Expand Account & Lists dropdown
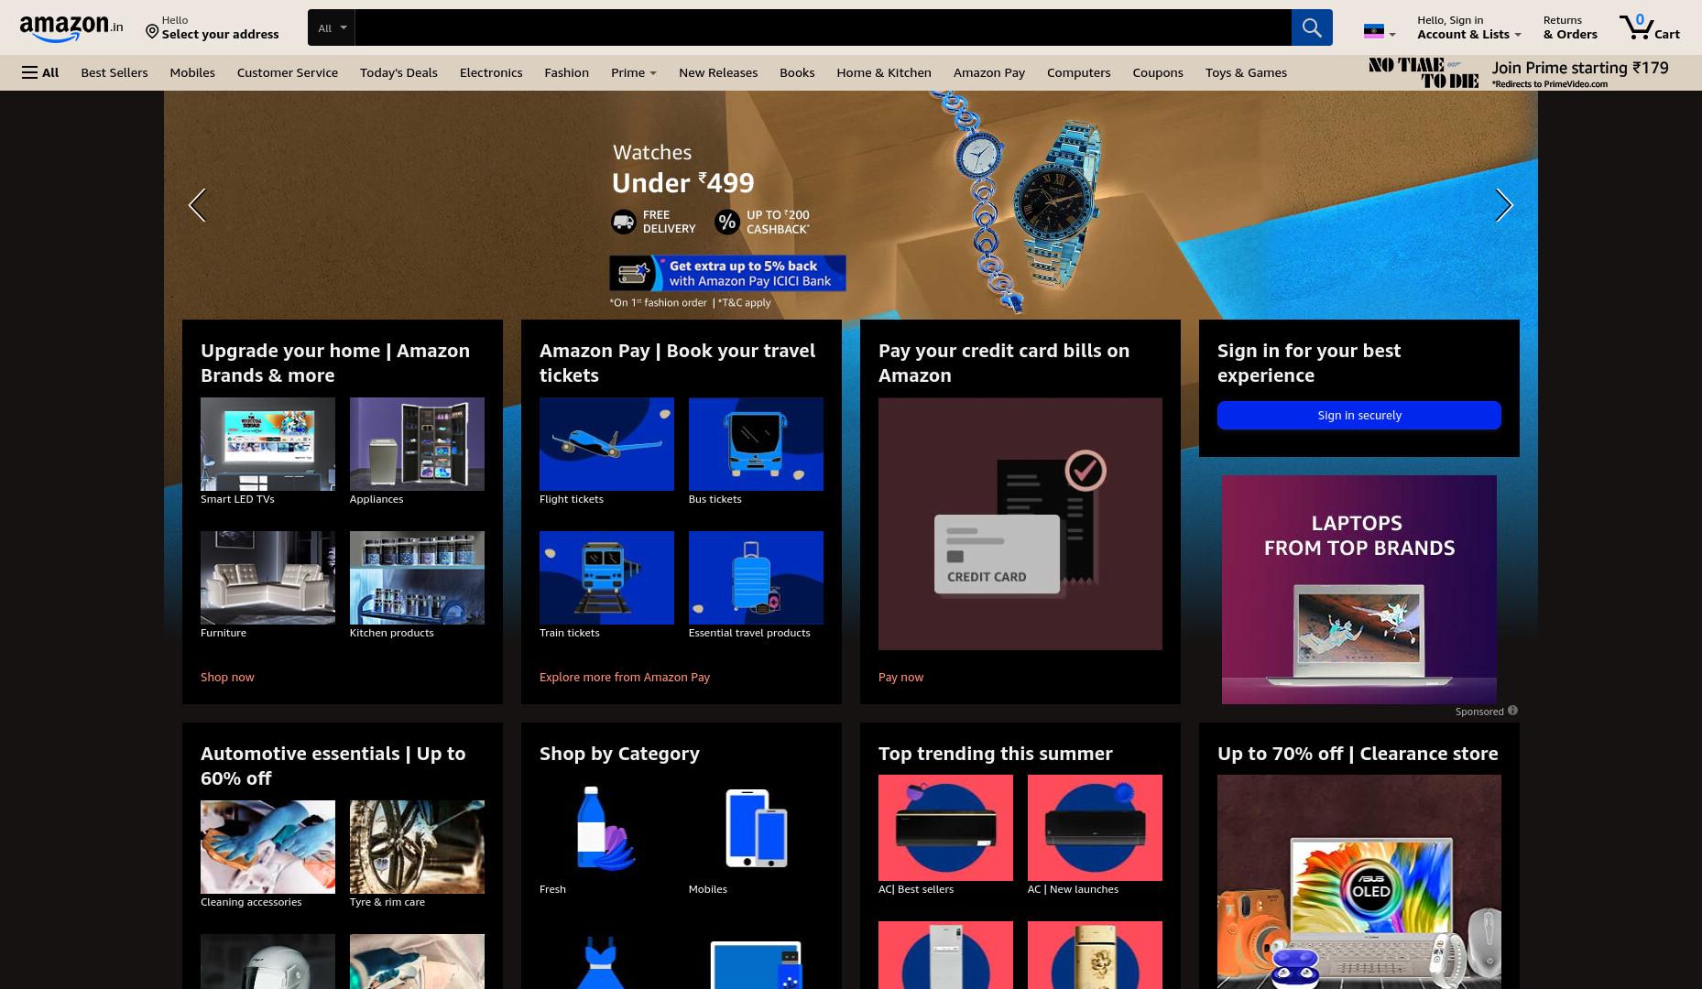 pyautogui.click(x=1469, y=27)
